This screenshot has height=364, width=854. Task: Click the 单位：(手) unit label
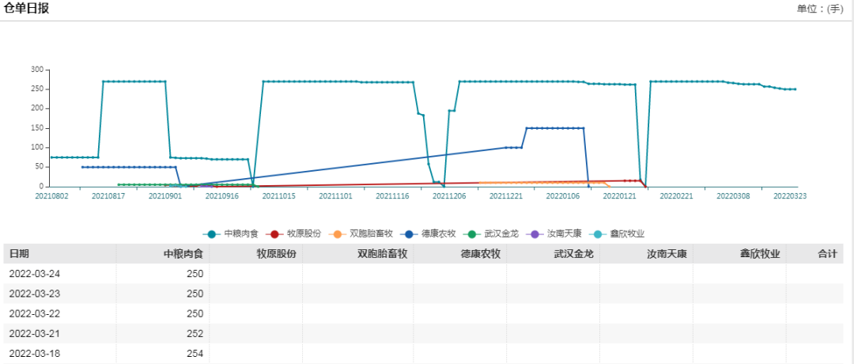[x=820, y=9]
